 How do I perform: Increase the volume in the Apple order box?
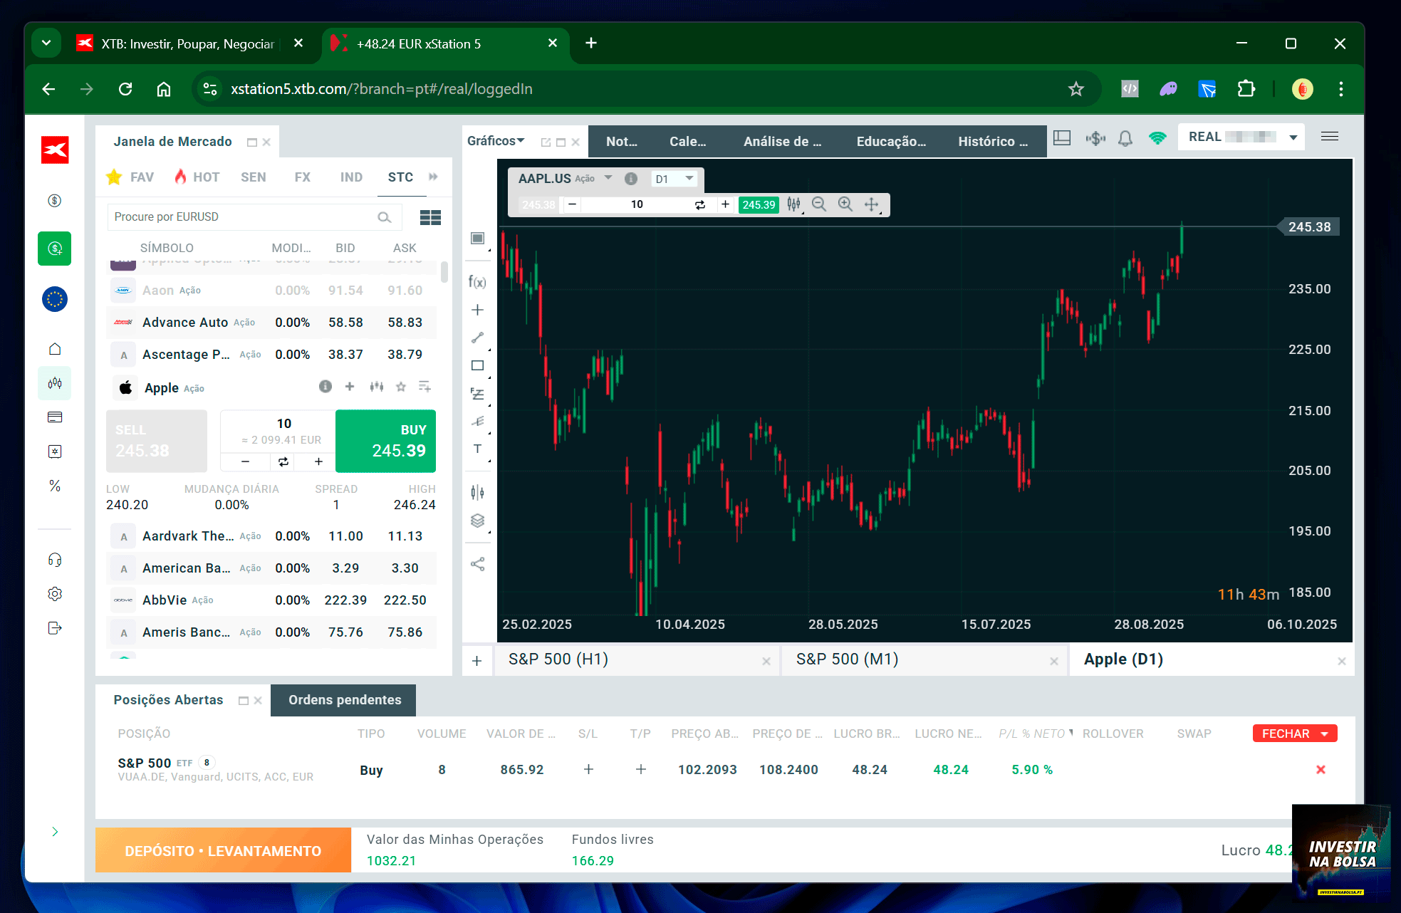point(318,461)
